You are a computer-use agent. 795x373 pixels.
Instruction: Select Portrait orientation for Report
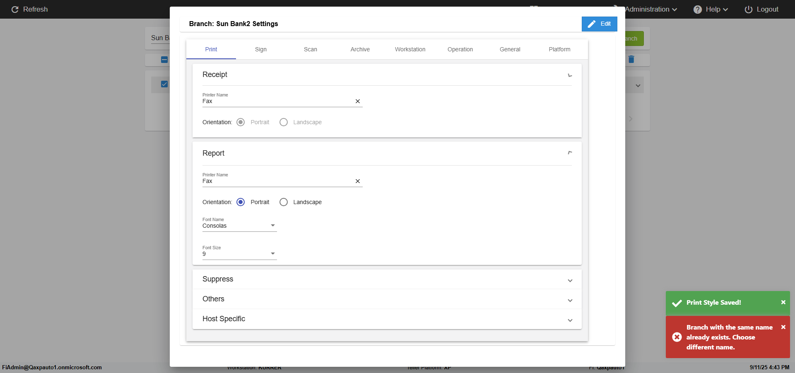241,202
